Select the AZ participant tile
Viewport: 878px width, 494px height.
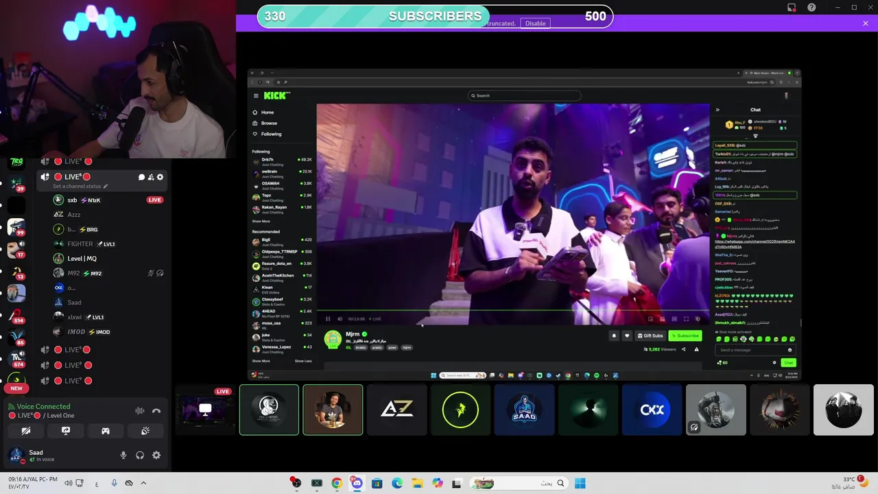point(396,410)
